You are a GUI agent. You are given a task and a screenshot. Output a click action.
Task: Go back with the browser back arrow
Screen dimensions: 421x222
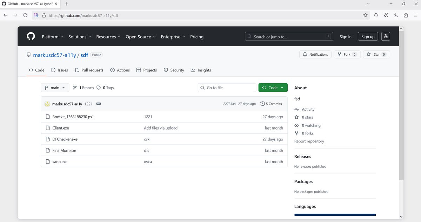point(6,15)
